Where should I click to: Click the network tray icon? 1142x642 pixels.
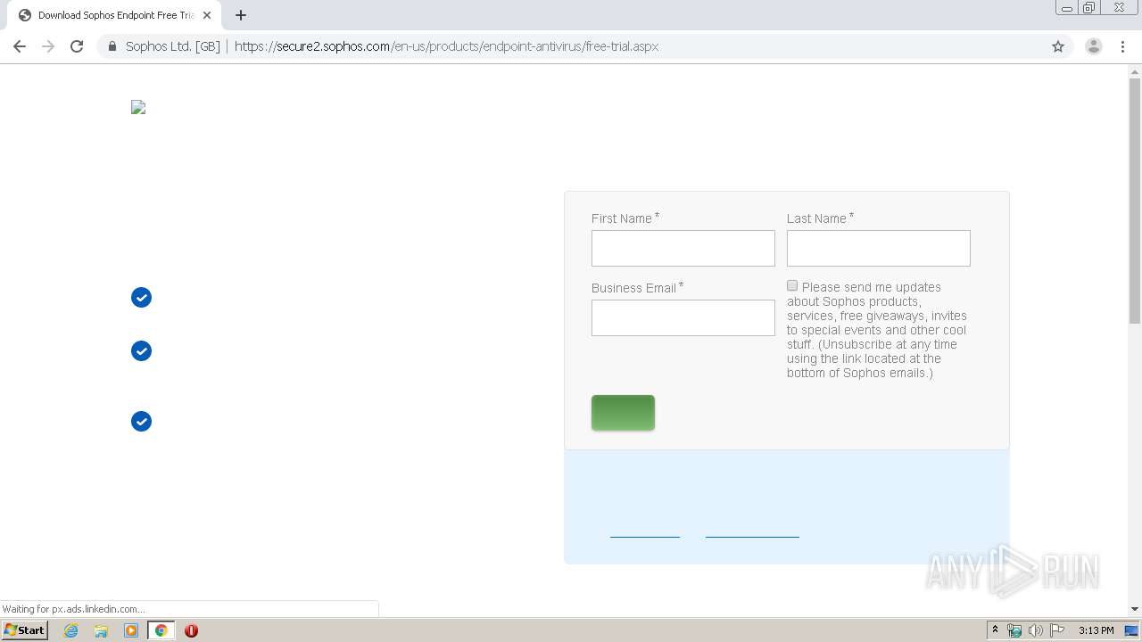pos(1014,630)
